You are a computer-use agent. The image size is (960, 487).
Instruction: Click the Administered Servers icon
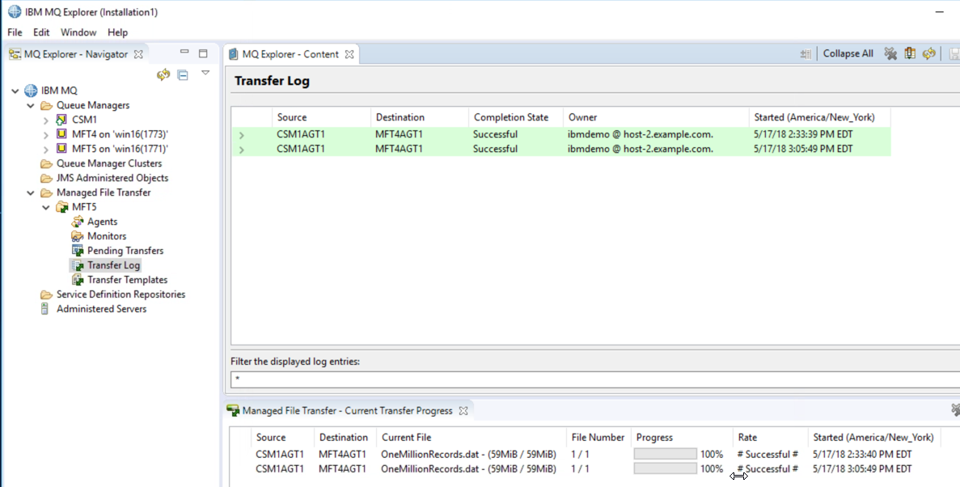pos(44,309)
